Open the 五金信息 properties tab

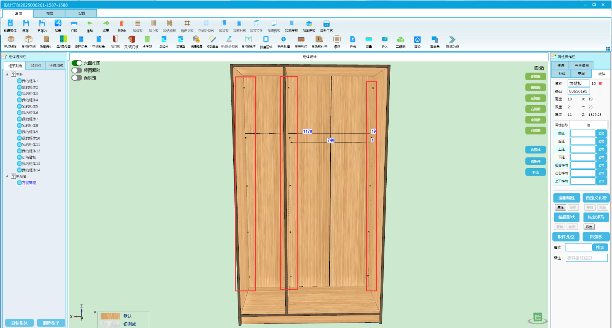coord(581,65)
